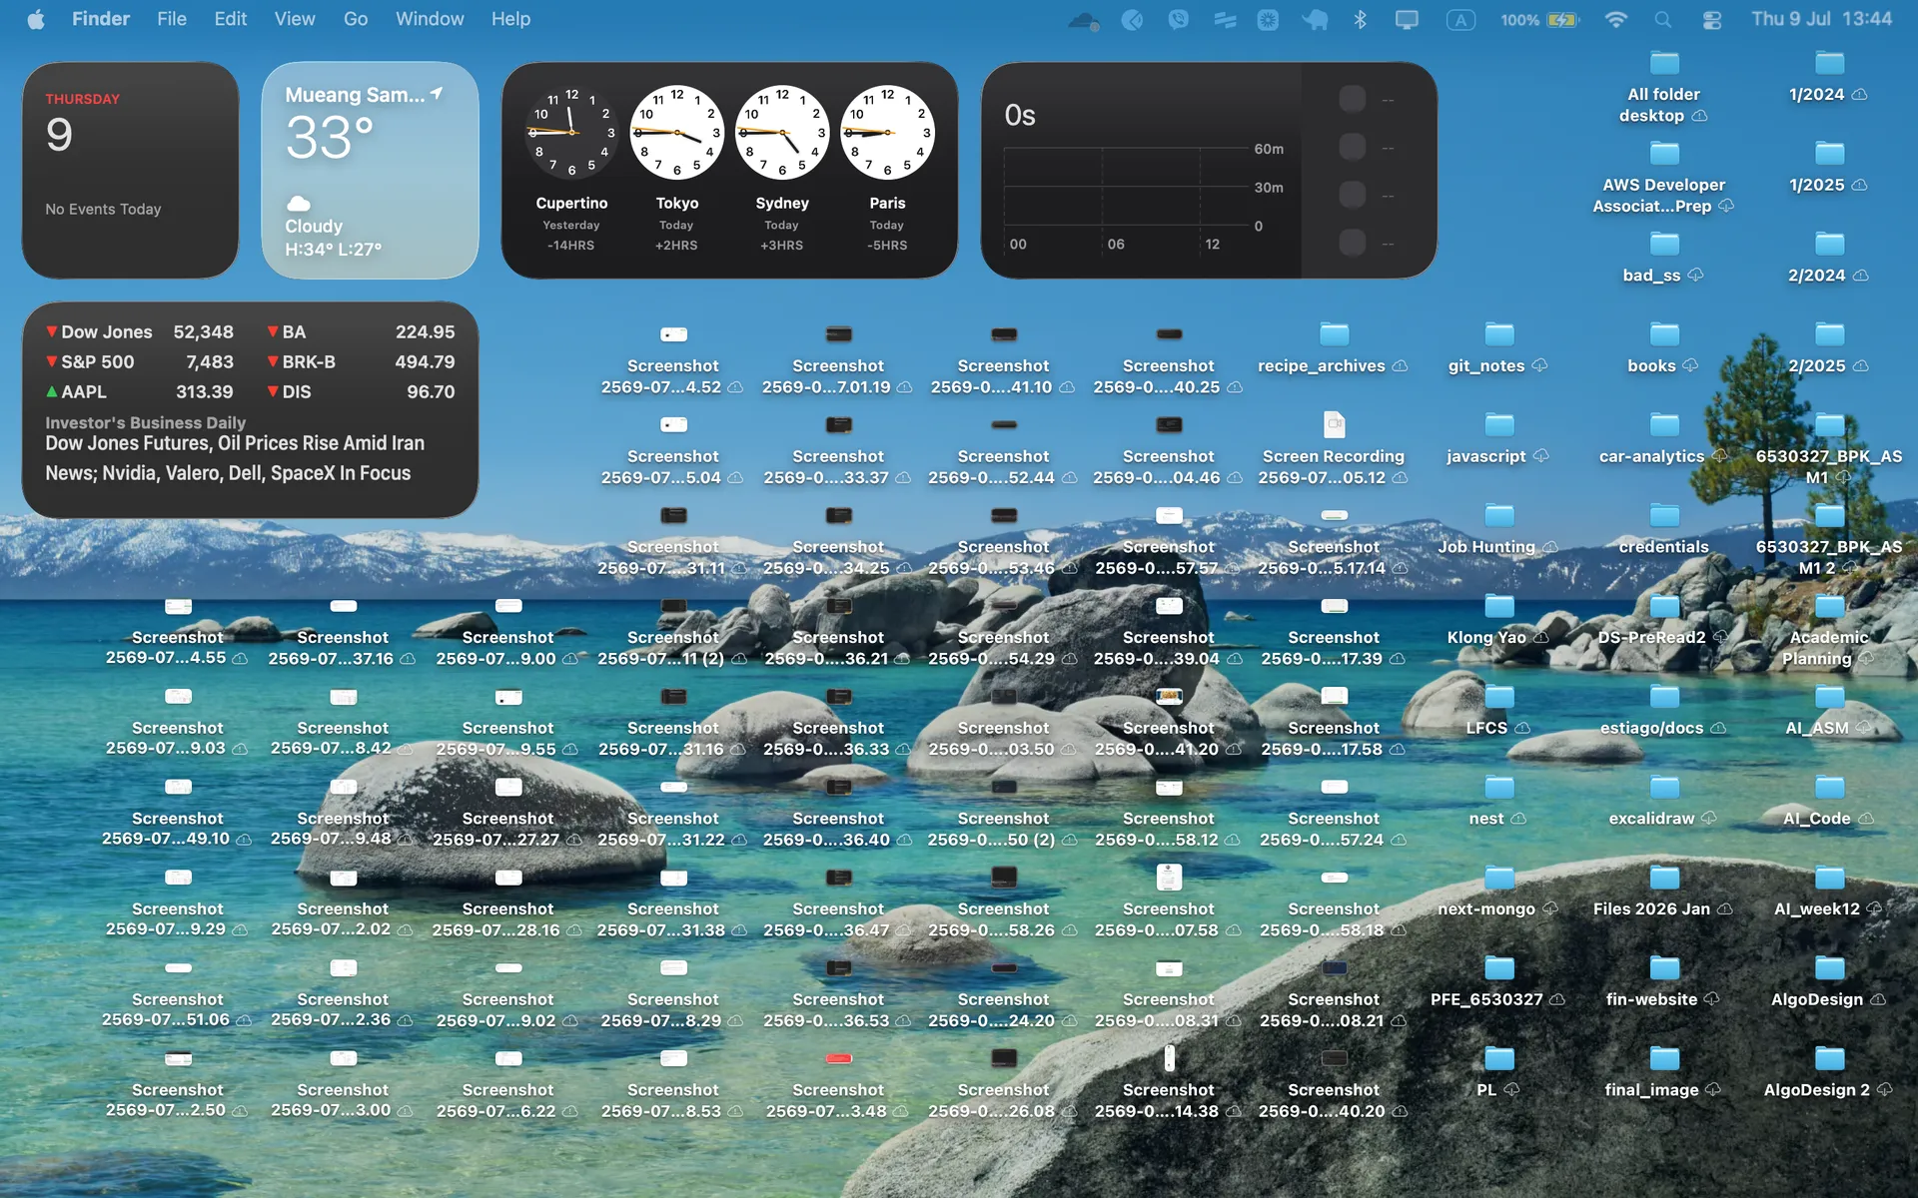Select the Screenshot 2569-07...2.50 file label
This screenshot has width=1918, height=1198.
(x=176, y=1100)
